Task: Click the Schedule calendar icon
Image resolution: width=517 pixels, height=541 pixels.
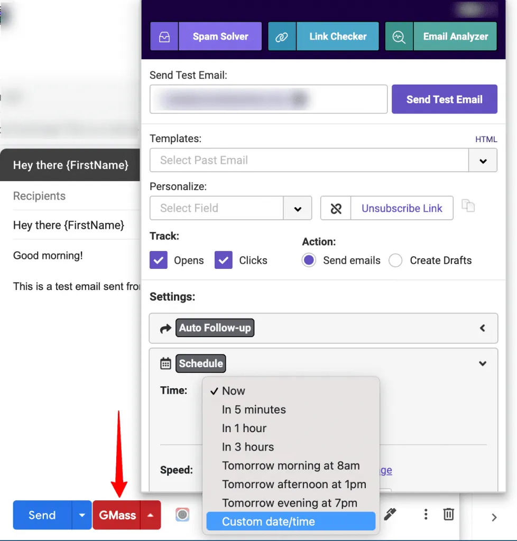Action: [165, 363]
